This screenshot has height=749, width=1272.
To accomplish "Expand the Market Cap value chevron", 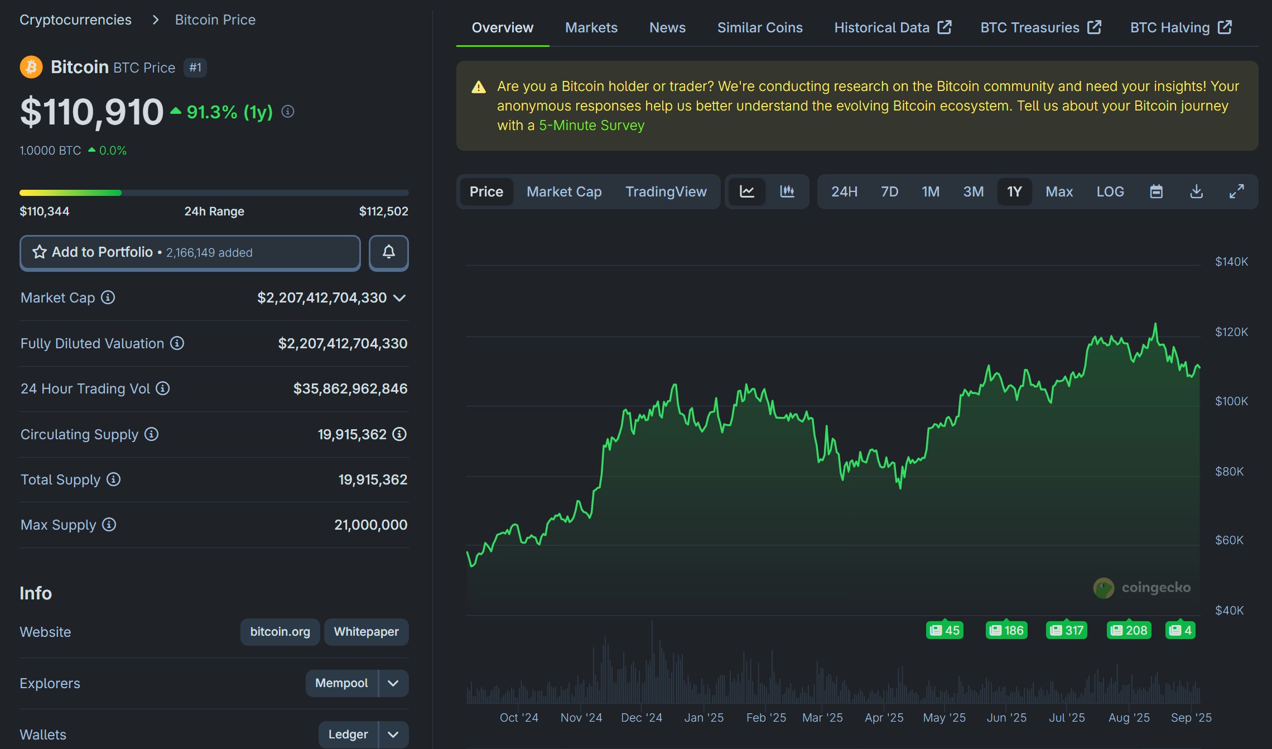I will tap(399, 298).
